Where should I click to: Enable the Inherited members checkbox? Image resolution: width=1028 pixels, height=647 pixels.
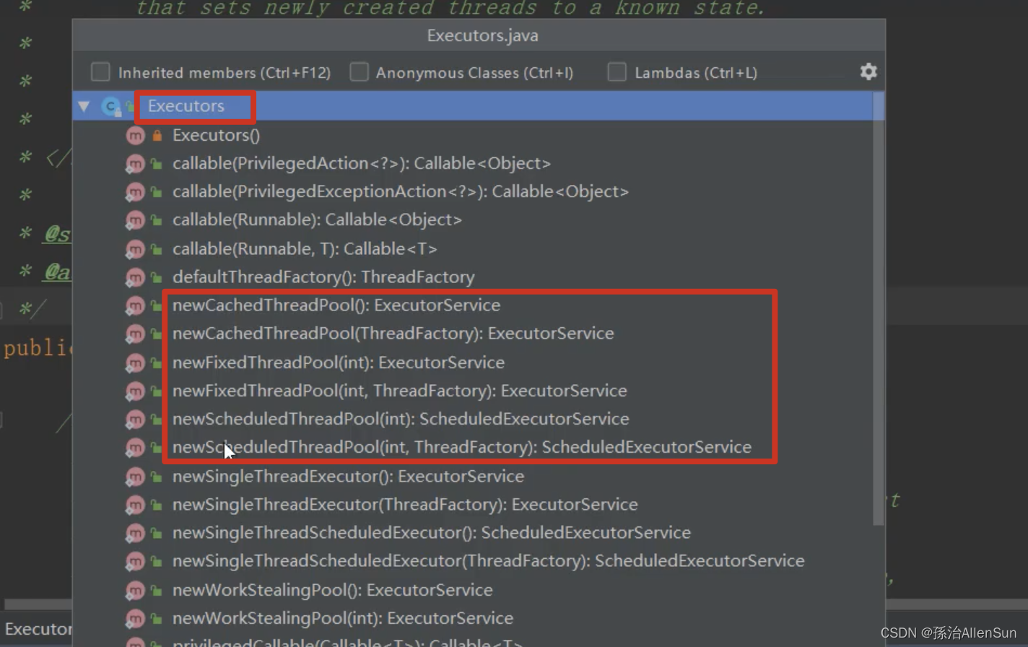(100, 72)
